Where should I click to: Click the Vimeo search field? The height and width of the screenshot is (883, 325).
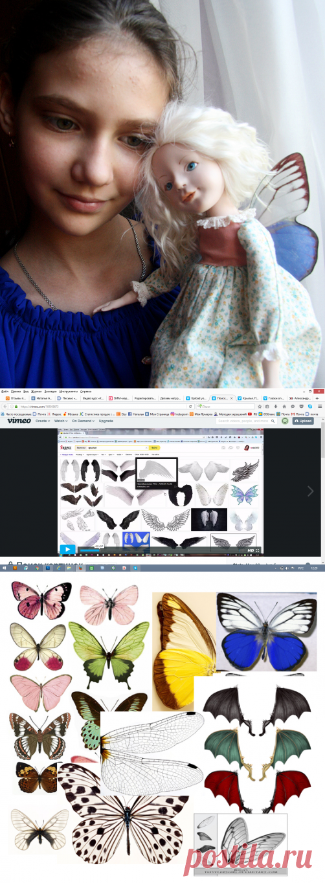tap(247, 421)
